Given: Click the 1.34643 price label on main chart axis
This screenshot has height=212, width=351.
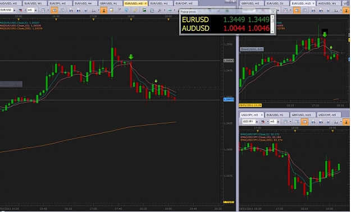Looking at the screenshot, I should (229, 61).
